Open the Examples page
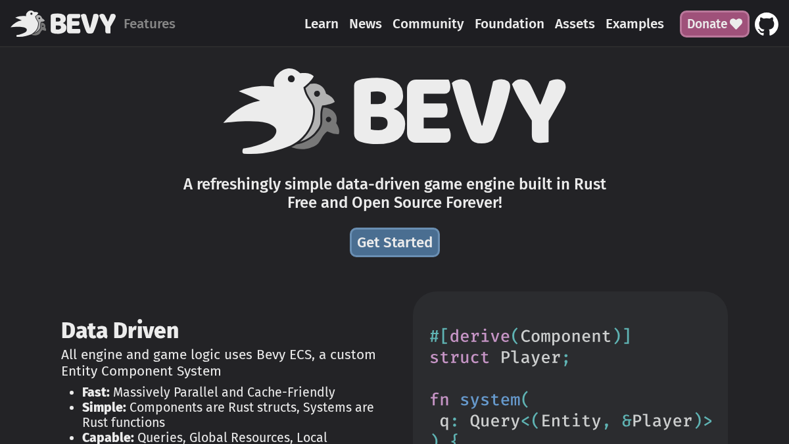This screenshot has height=444, width=789. [634, 24]
